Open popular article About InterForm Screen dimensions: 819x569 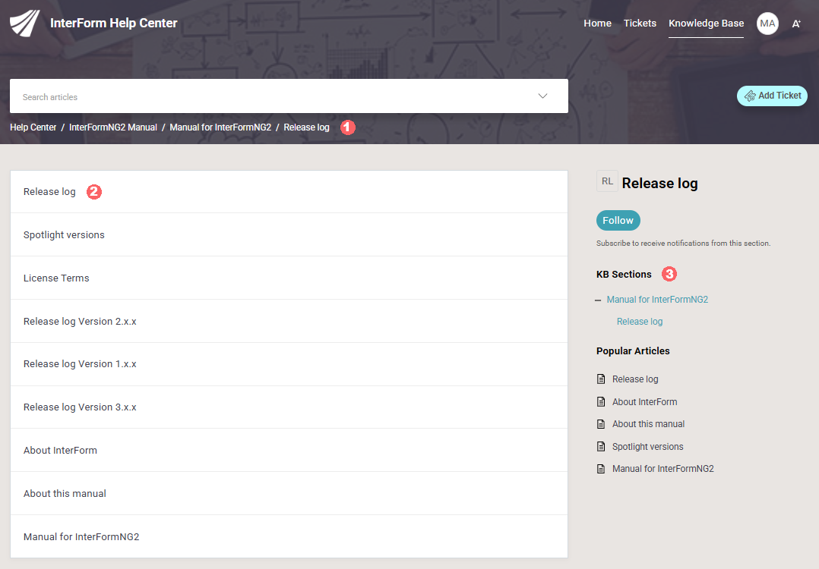coord(644,401)
